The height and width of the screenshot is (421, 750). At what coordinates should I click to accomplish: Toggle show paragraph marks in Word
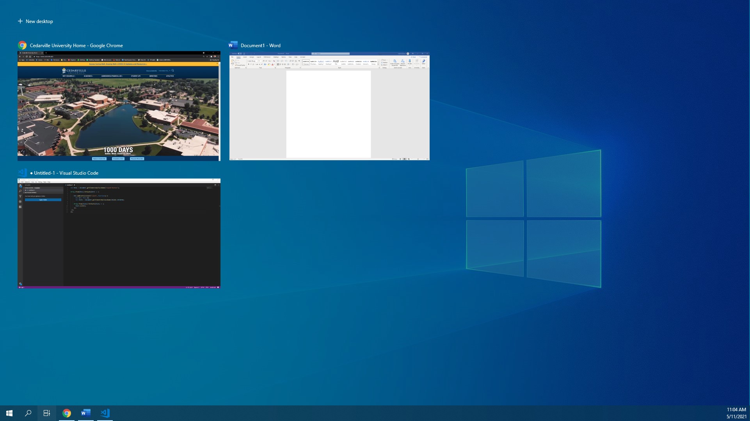[299, 61]
